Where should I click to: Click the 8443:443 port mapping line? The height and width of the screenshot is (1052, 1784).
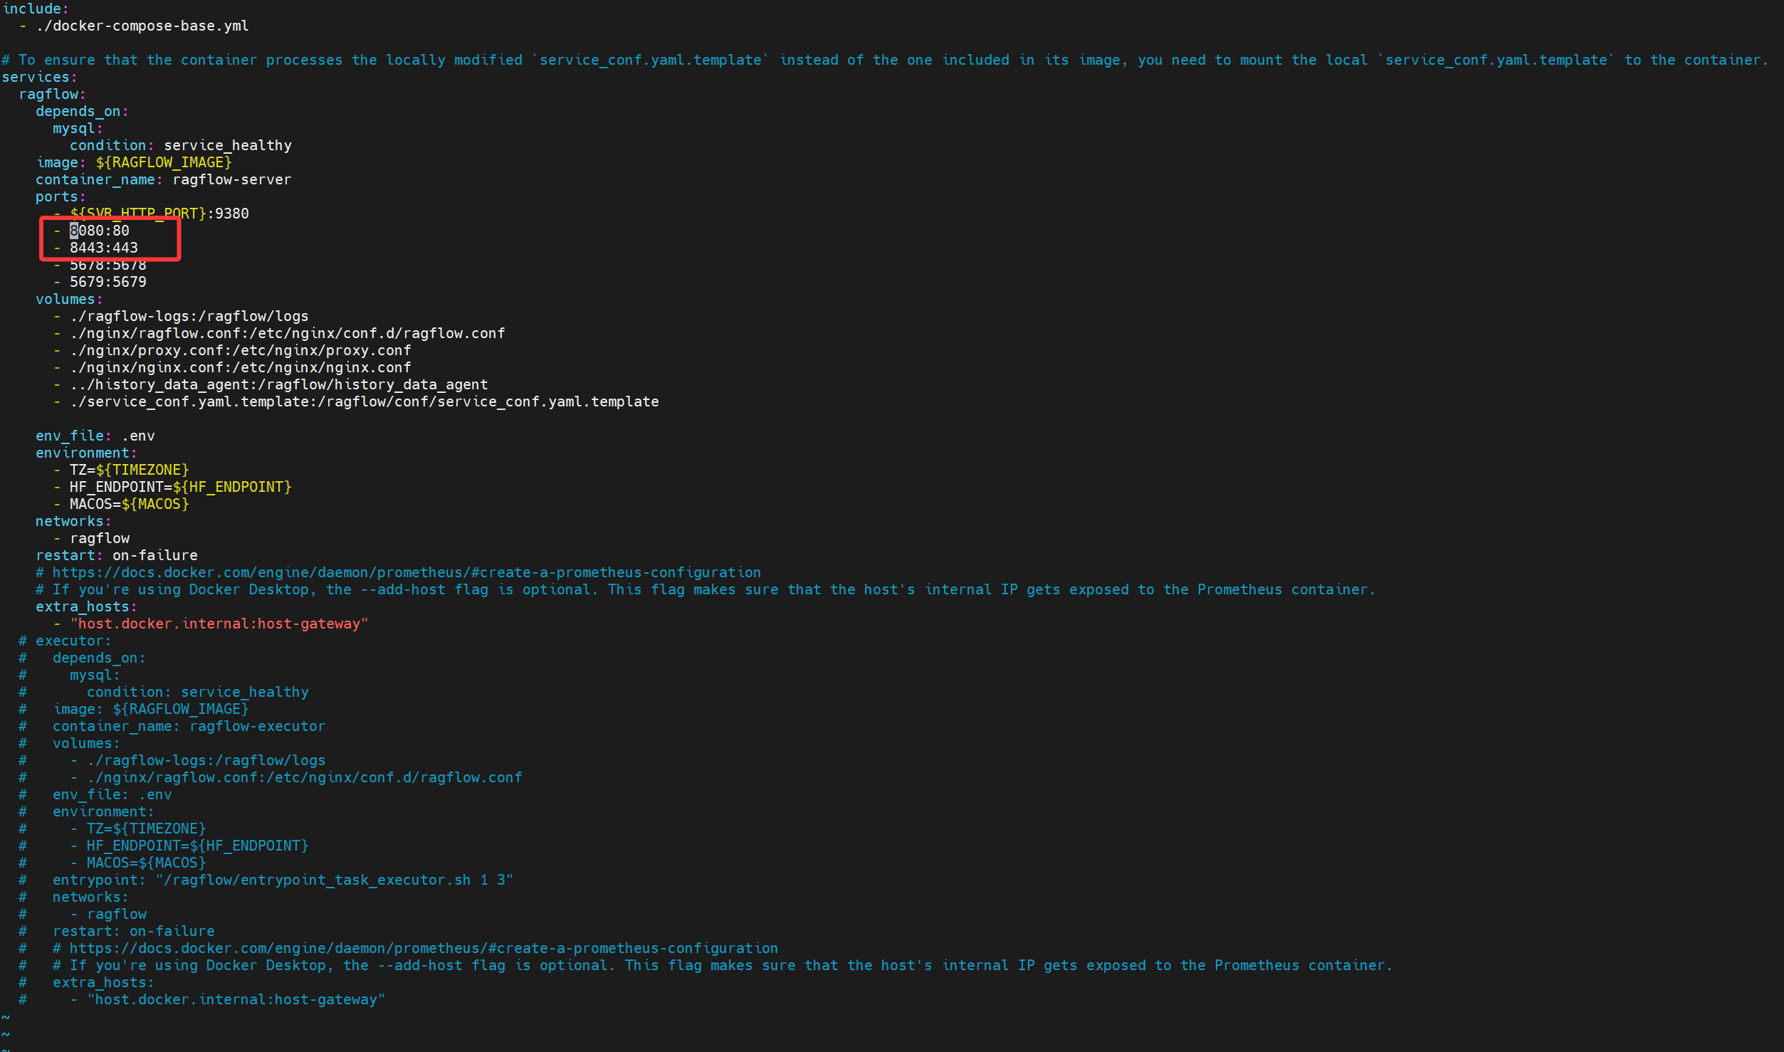(103, 248)
